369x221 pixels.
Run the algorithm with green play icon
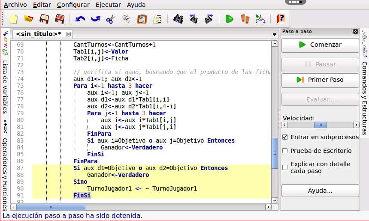coord(230,19)
